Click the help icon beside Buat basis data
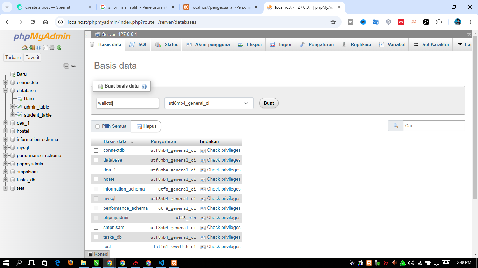 pos(144,87)
